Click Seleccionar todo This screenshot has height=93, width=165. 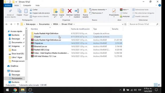[x=140, y=10]
